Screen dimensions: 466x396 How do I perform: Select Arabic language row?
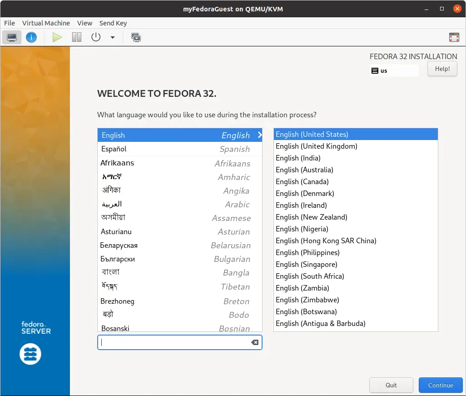pyautogui.click(x=180, y=205)
